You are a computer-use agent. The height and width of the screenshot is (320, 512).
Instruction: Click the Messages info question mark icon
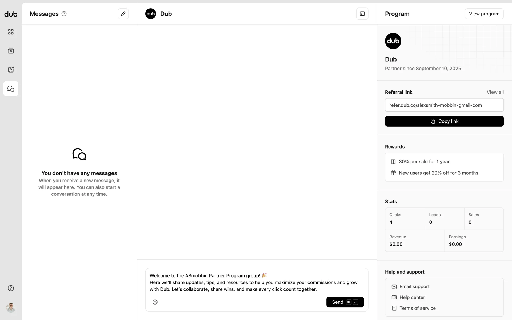click(x=64, y=14)
